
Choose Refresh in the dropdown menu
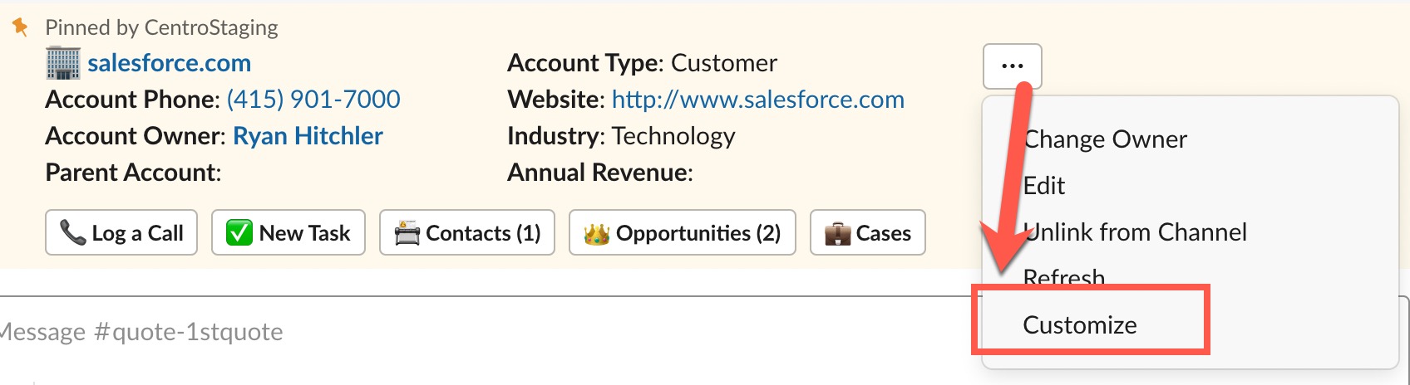pyautogui.click(x=1063, y=277)
